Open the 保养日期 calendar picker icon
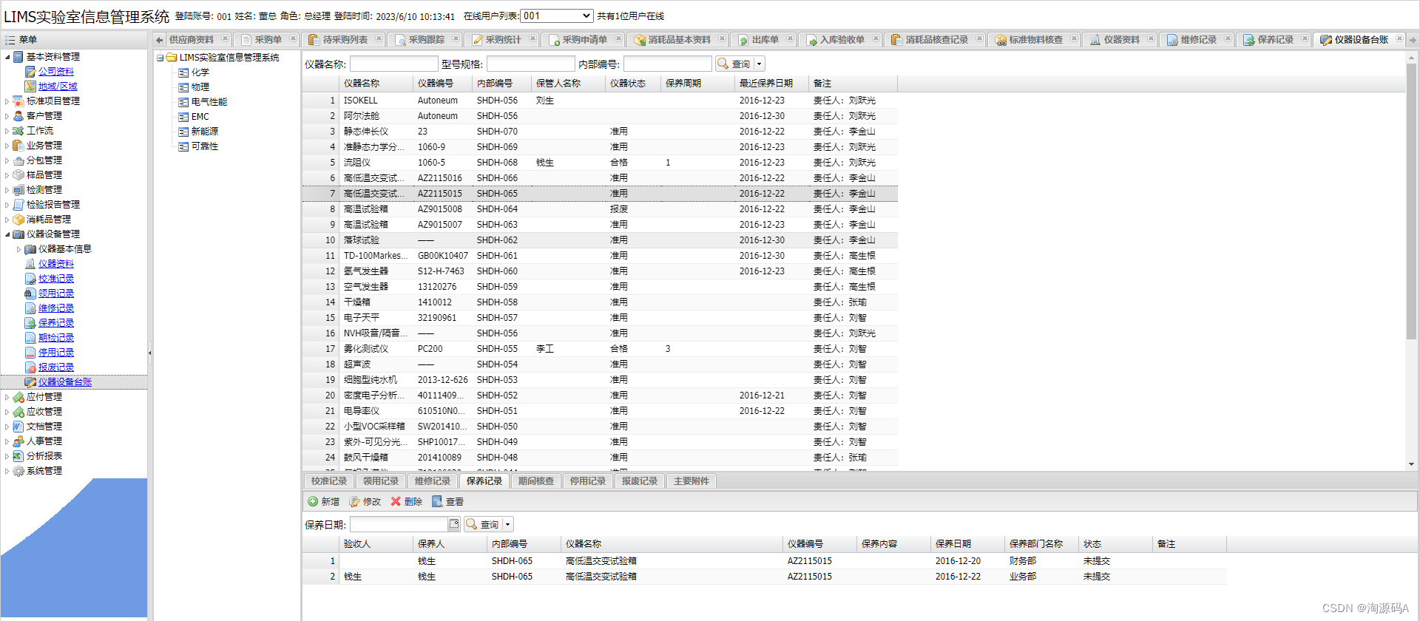 454,524
